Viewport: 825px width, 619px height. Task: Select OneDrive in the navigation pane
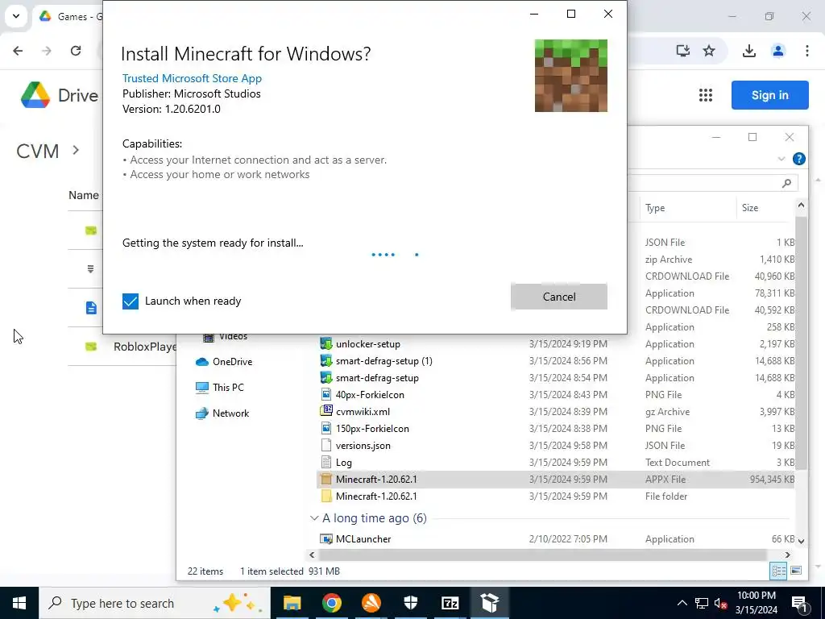tap(224, 362)
